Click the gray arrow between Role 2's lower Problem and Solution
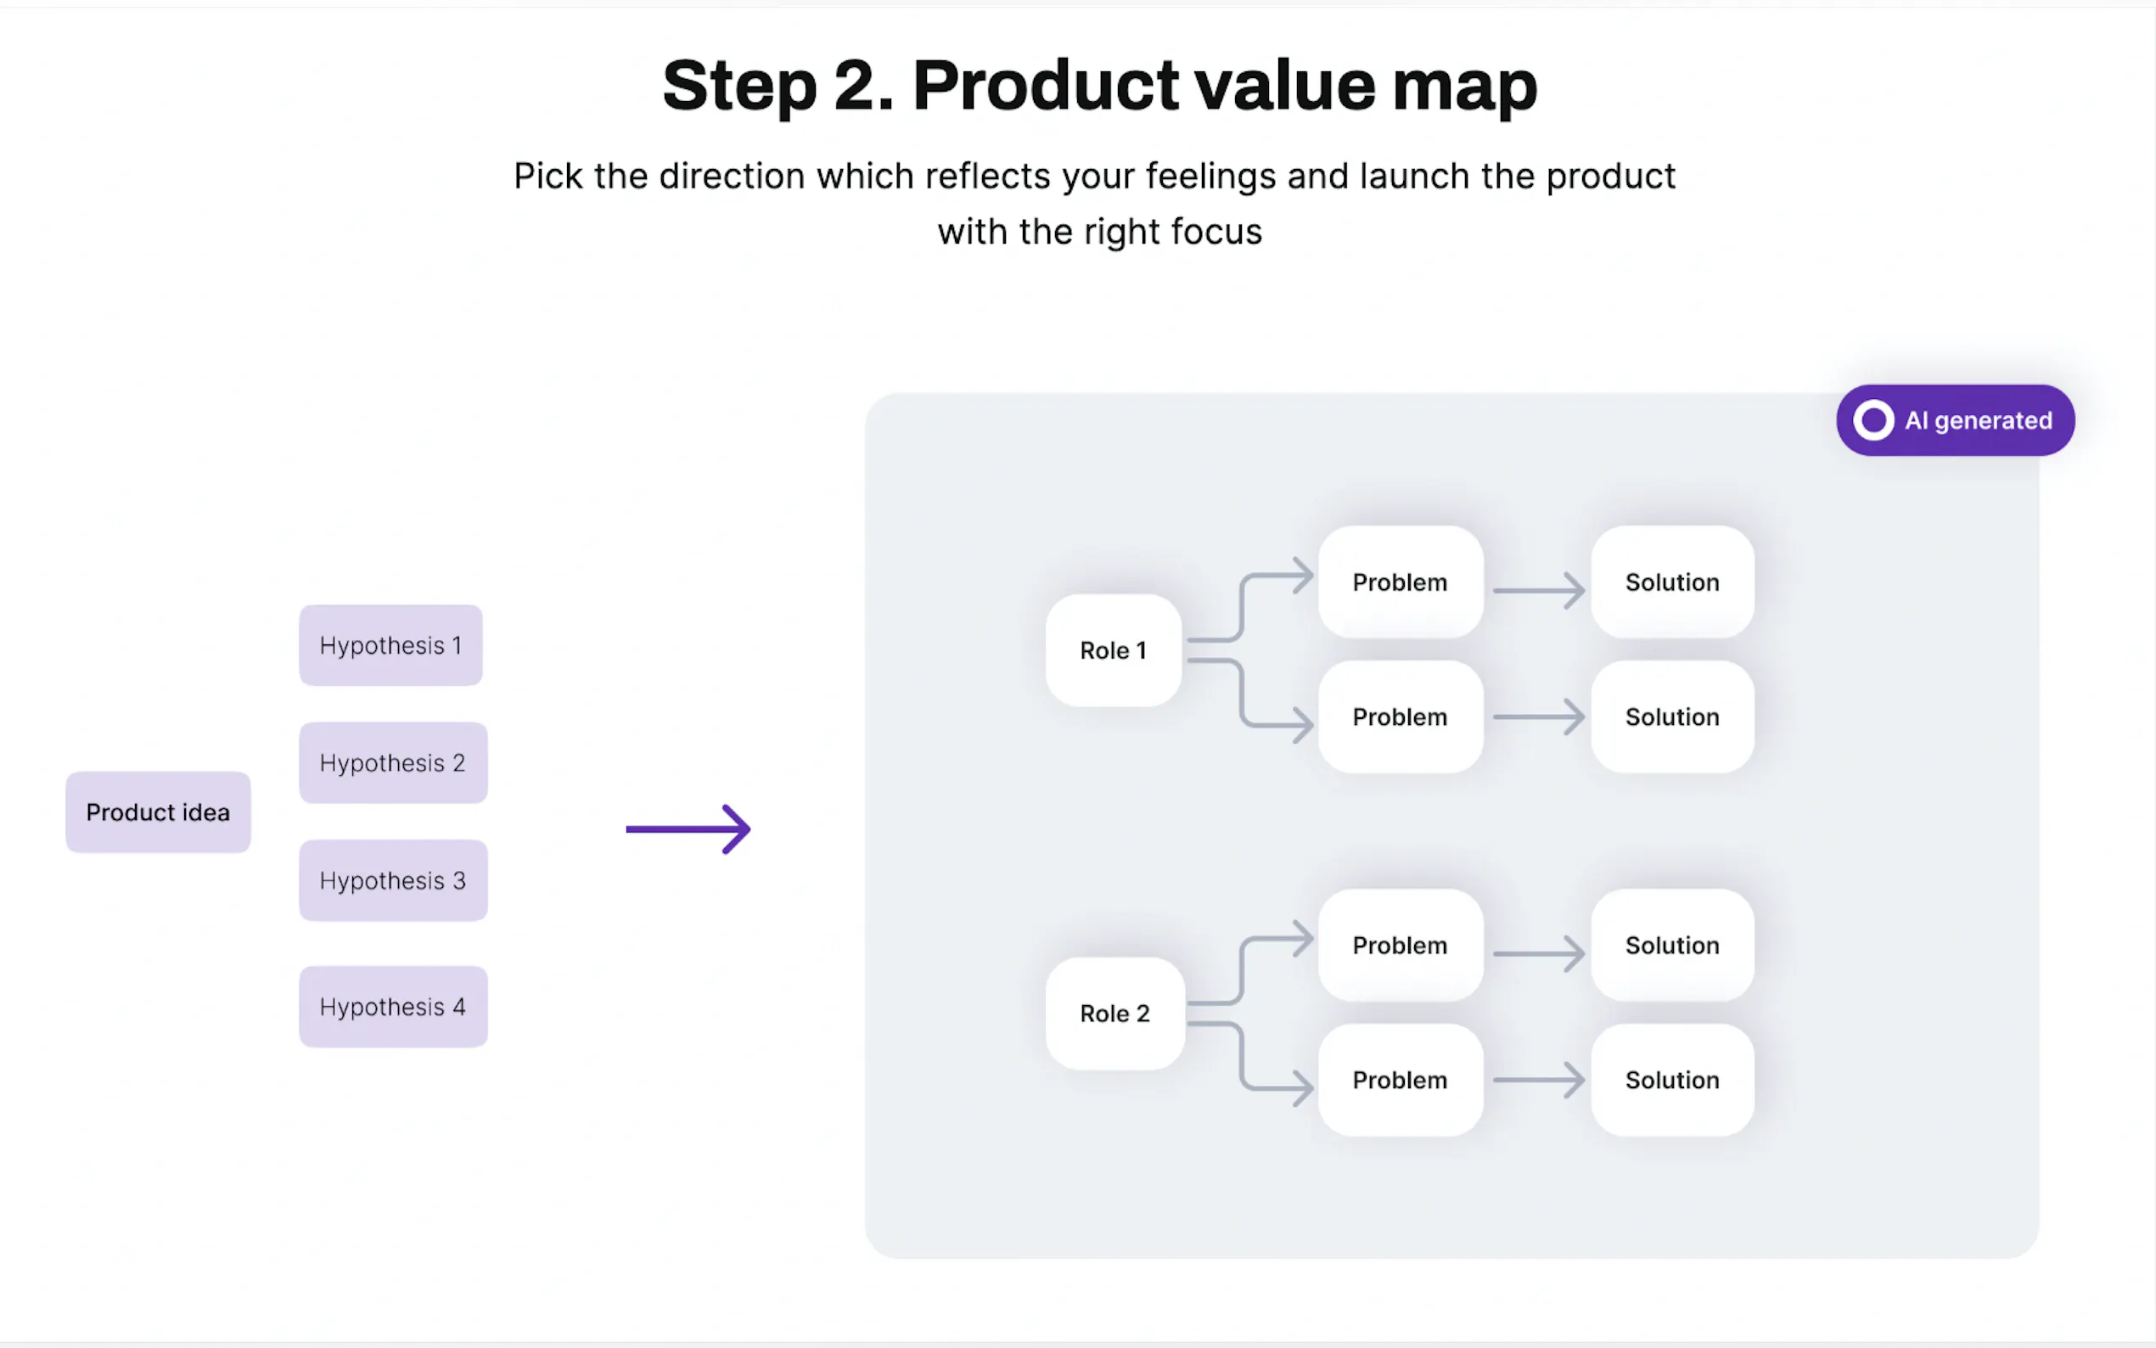Viewport: 2156px width, 1348px height. (1538, 1080)
